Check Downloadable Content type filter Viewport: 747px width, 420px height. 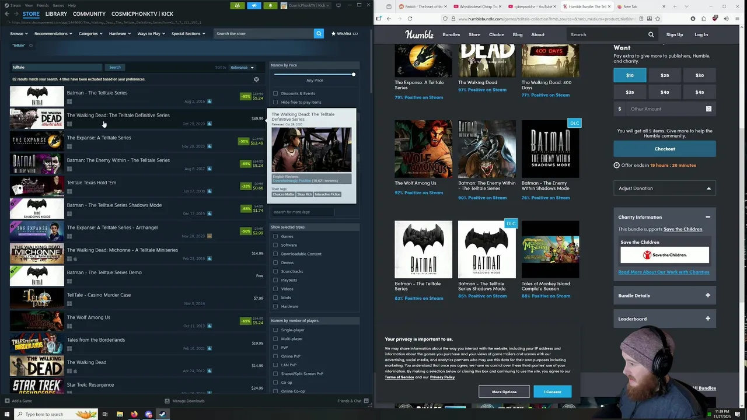275,254
